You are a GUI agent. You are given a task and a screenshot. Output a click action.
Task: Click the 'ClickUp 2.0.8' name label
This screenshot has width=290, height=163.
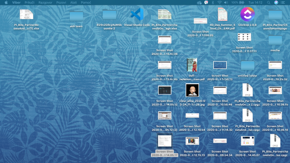247,25
